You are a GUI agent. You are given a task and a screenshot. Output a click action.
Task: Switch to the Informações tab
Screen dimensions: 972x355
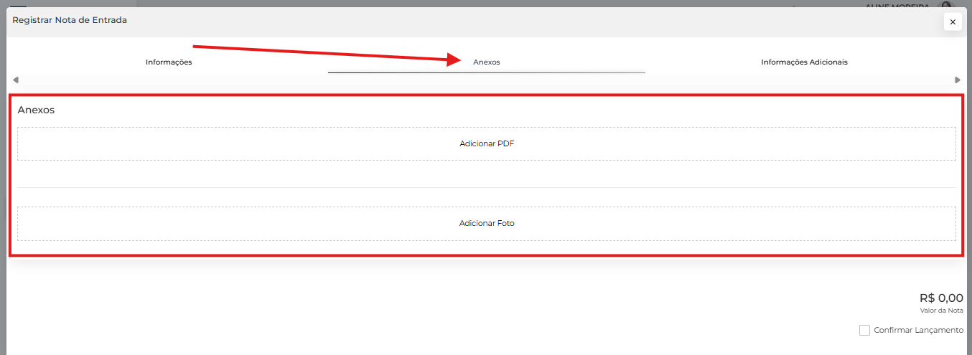pyautogui.click(x=169, y=62)
